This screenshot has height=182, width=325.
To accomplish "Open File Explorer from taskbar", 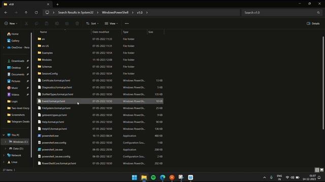I will 144,177.
